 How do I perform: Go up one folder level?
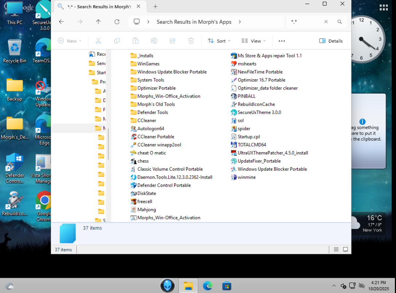98,22
